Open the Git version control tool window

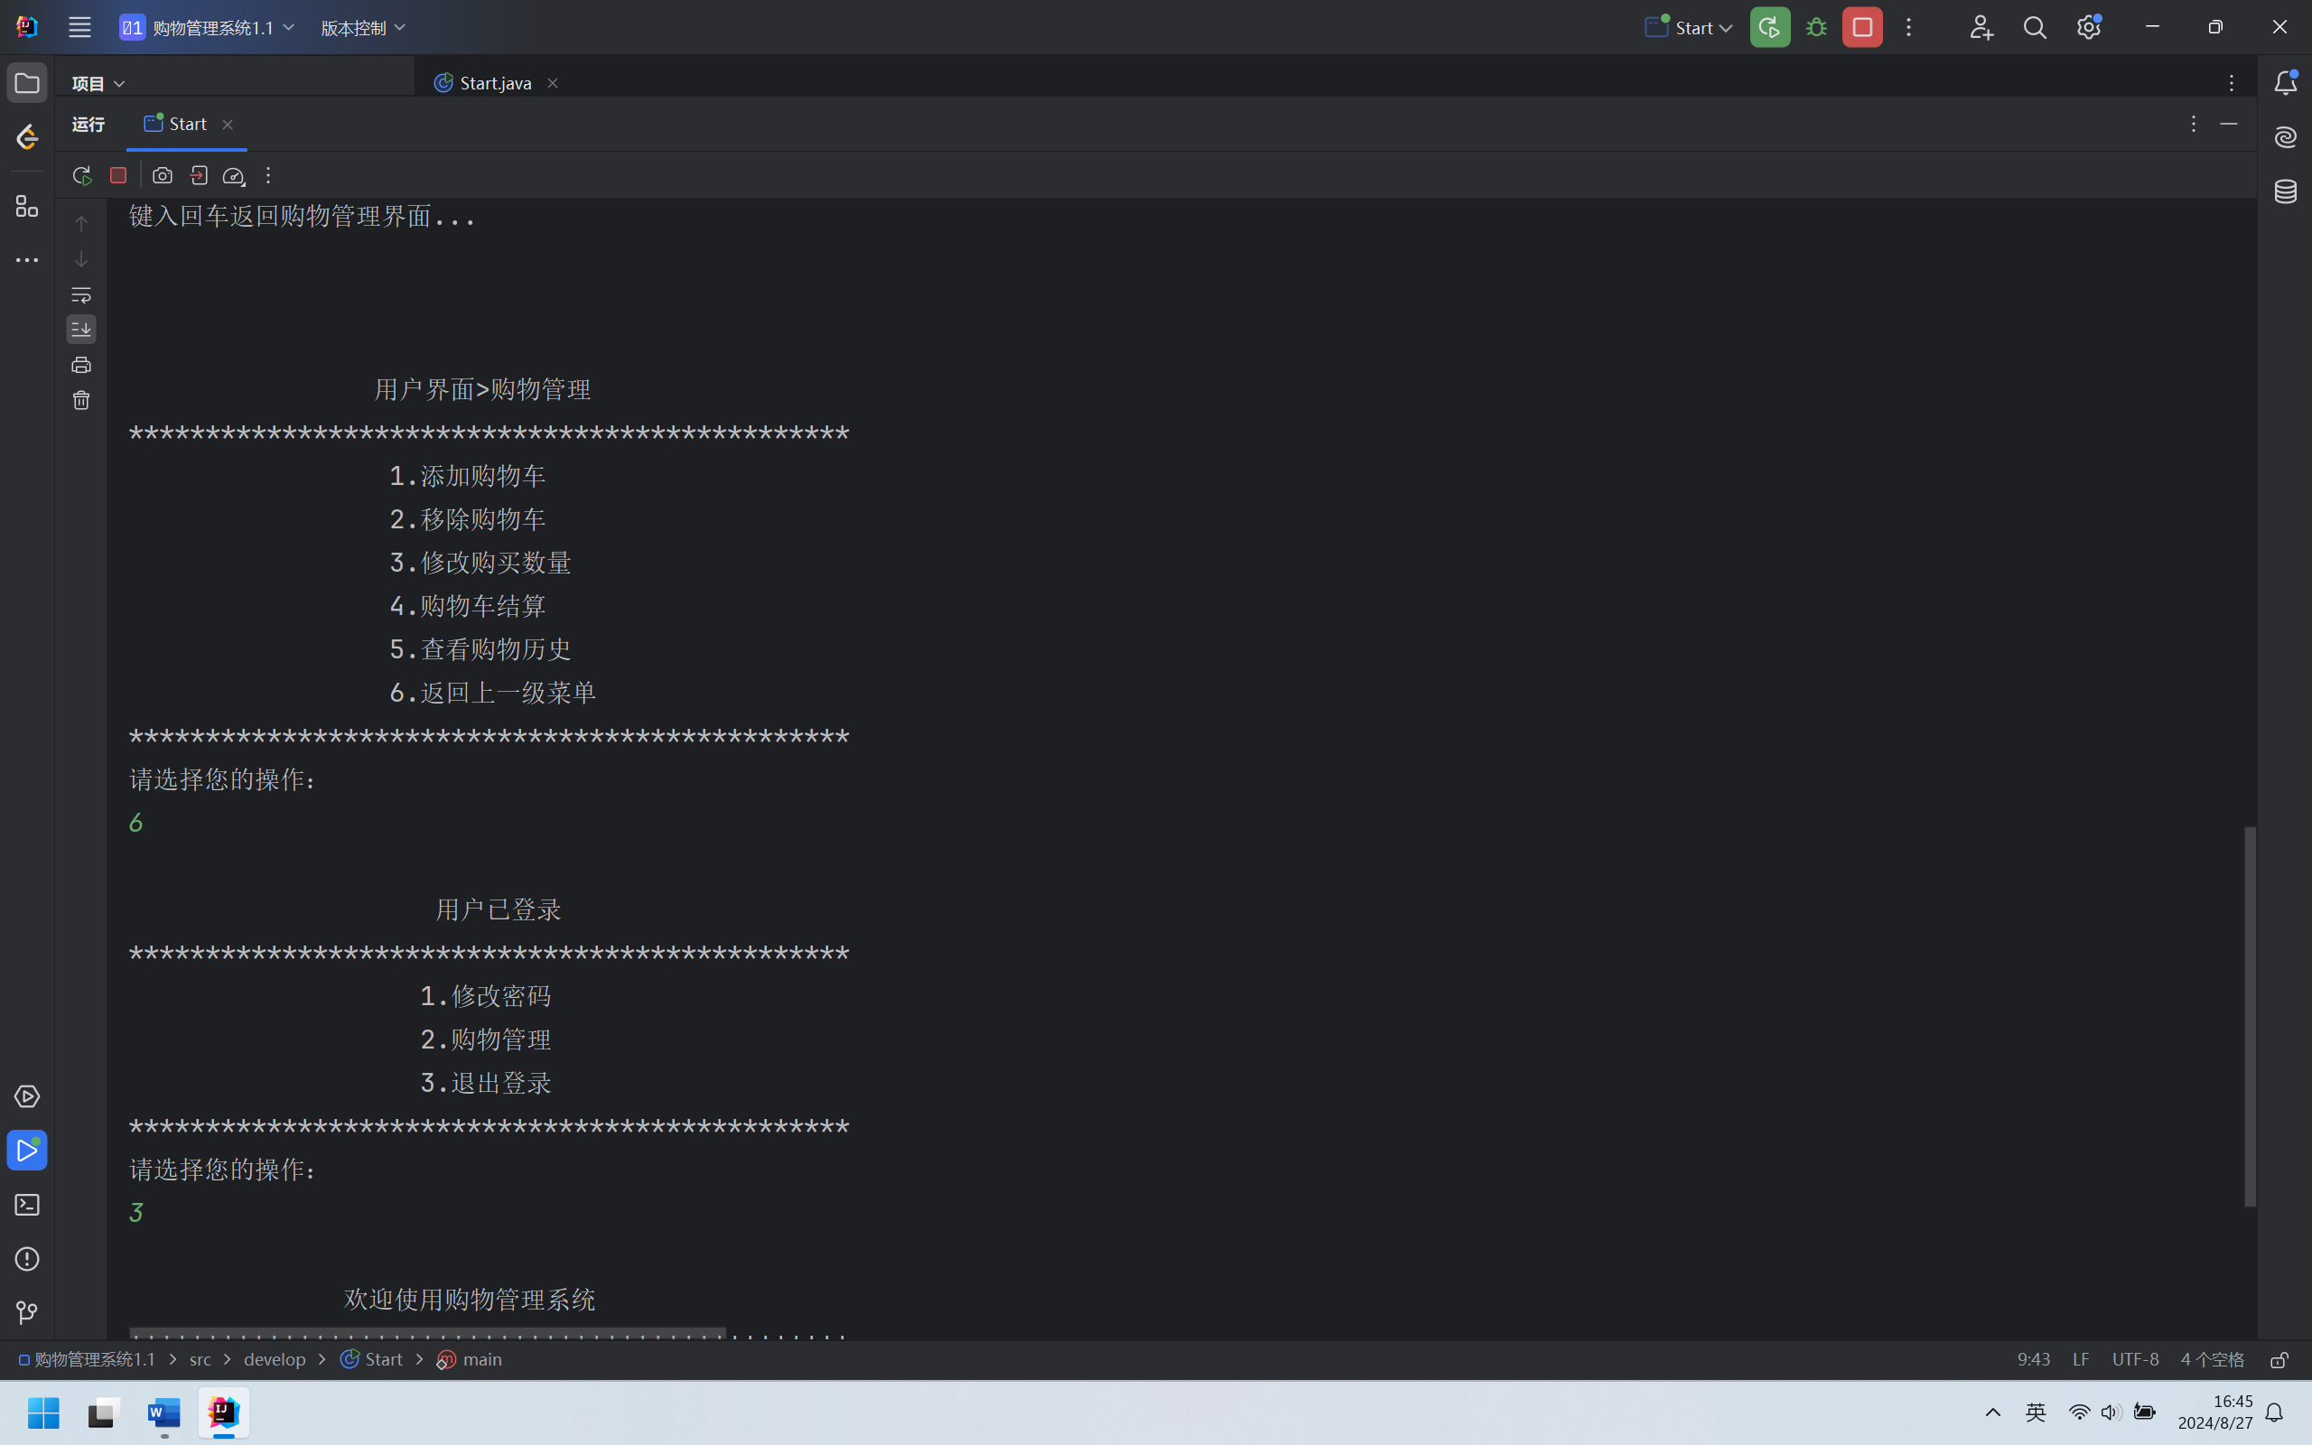point(27,1313)
